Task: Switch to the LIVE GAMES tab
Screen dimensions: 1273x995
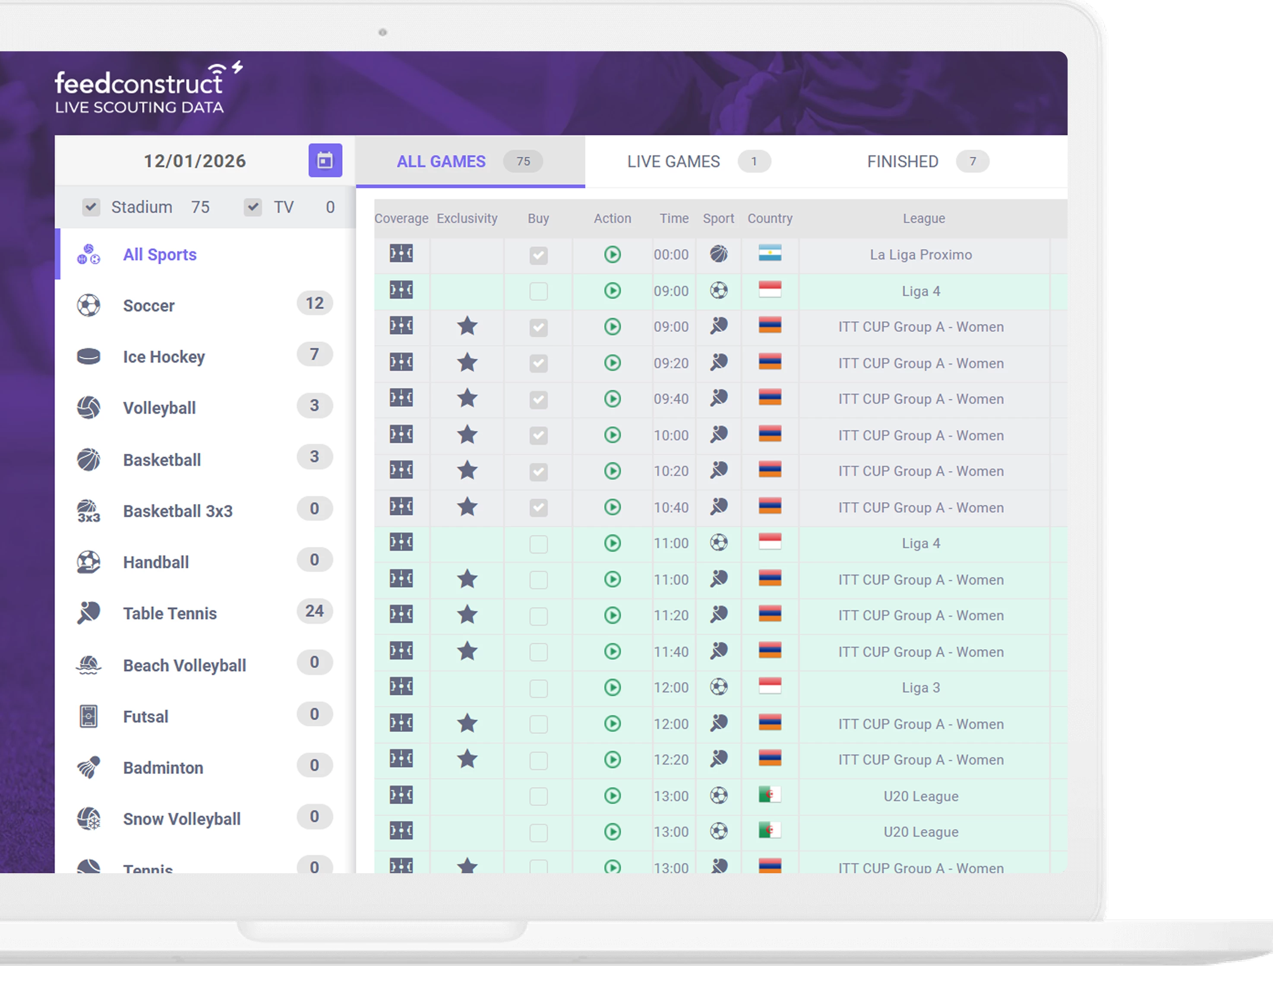Action: 673,162
